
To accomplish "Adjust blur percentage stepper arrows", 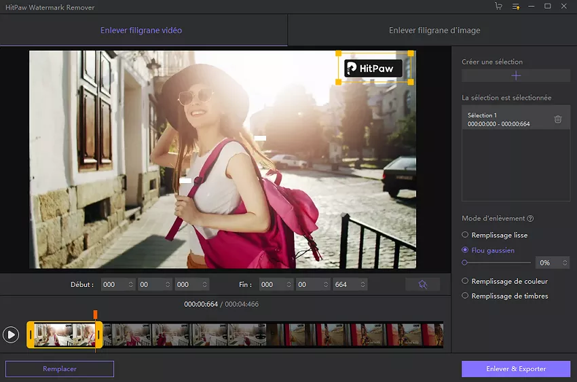I will pyautogui.click(x=565, y=263).
